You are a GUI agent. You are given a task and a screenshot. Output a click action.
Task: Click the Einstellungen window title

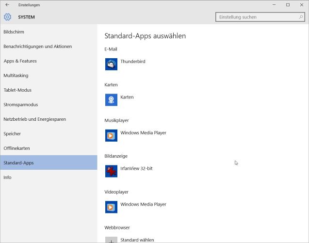pyautogui.click(x=29, y=5)
